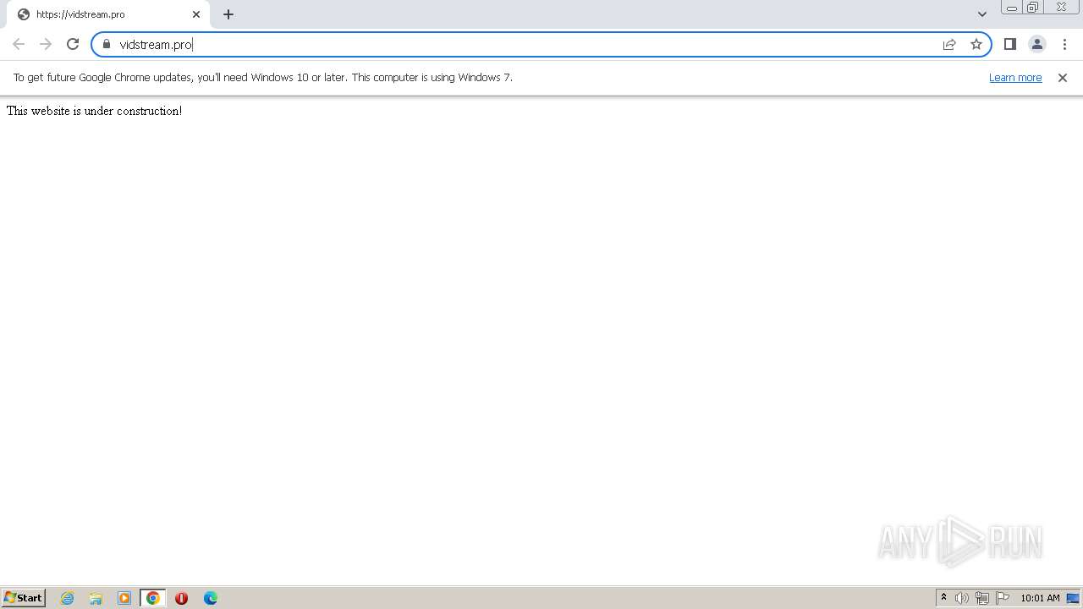Restore down the Chrome window
Image resolution: width=1083 pixels, height=609 pixels.
pyautogui.click(x=1032, y=8)
